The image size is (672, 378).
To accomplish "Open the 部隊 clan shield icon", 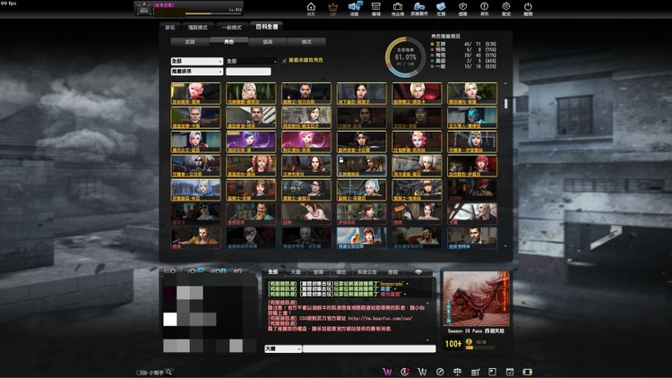I will point(463,9).
